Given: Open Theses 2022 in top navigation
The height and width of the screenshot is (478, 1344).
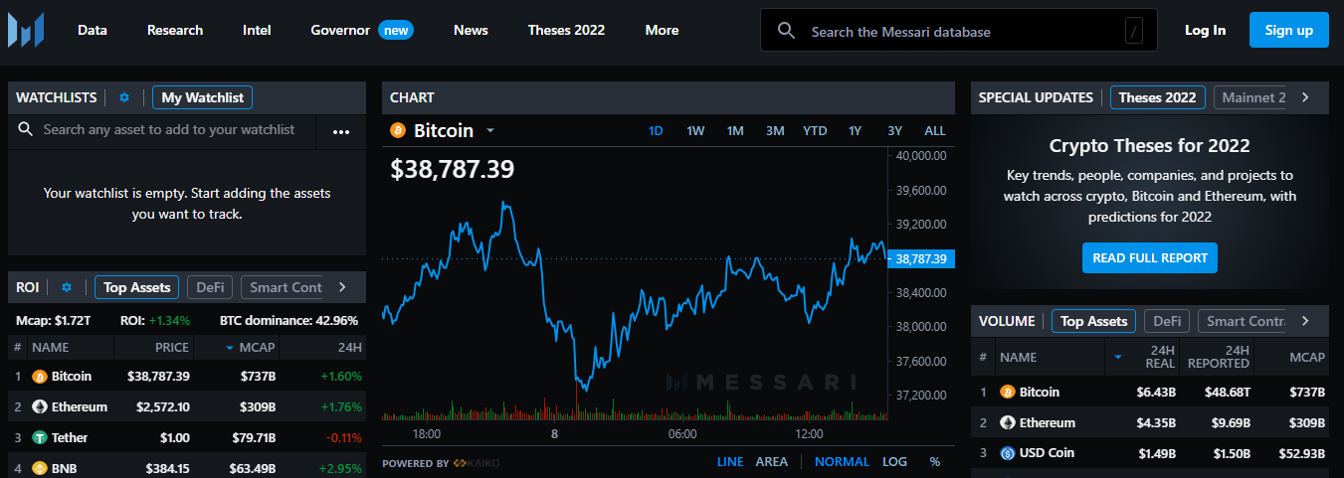Looking at the screenshot, I should tap(566, 30).
